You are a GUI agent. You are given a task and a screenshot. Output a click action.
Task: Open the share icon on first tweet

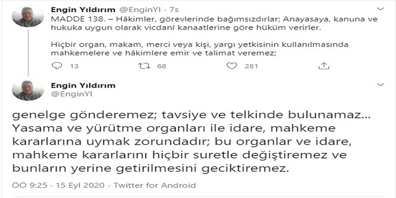coord(324,66)
